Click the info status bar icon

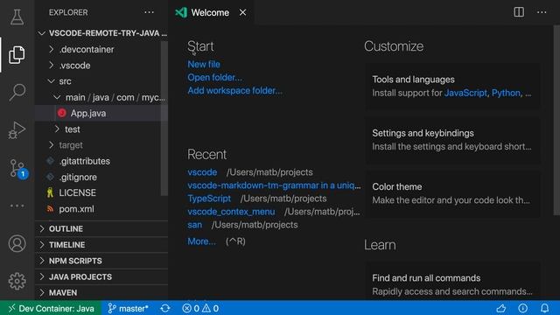(523, 308)
